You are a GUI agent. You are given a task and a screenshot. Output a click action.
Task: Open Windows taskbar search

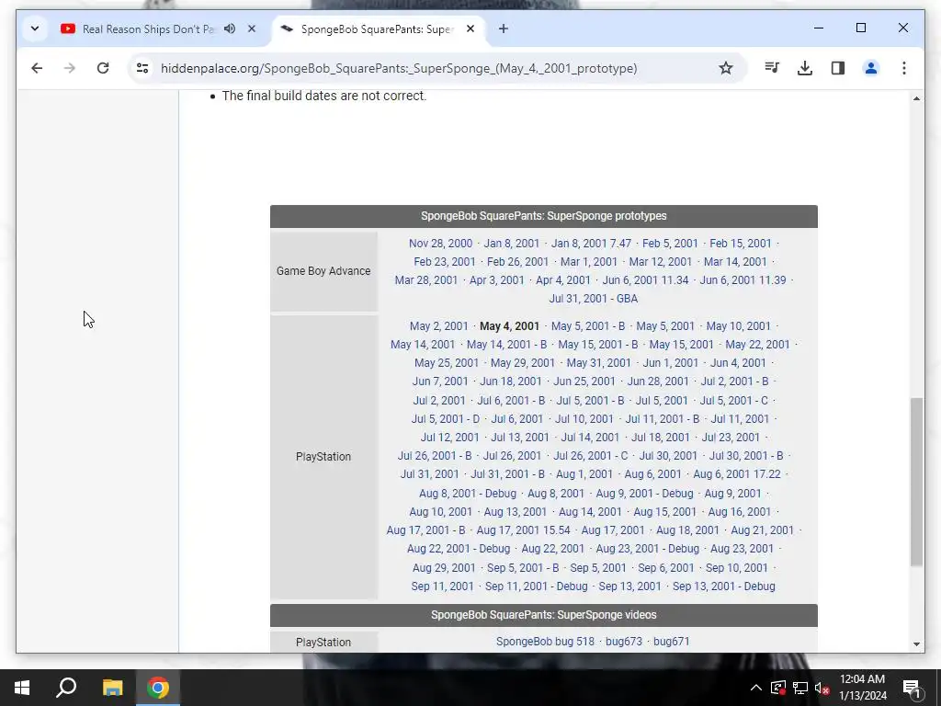(x=66, y=688)
